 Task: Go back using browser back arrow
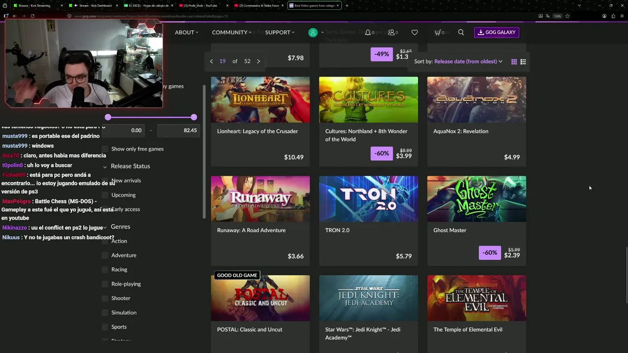[x=15, y=16]
